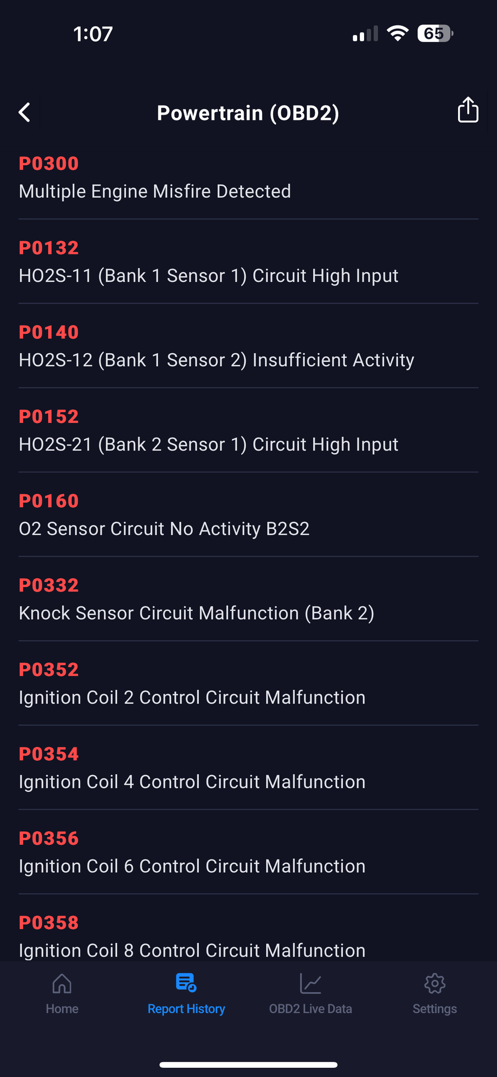Tap the back arrow icon
497x1077 pixels.
(25, 112)
